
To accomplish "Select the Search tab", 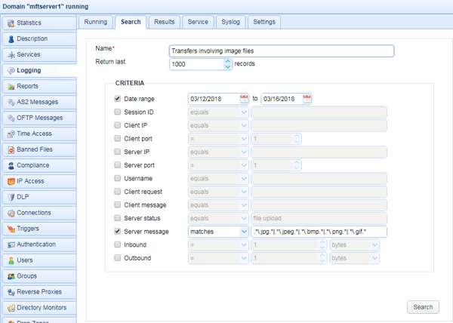I will [x=131, y=22].
